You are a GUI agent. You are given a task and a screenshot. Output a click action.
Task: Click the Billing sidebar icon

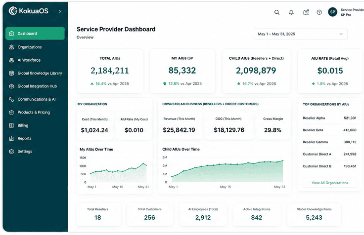pos(11,125)
